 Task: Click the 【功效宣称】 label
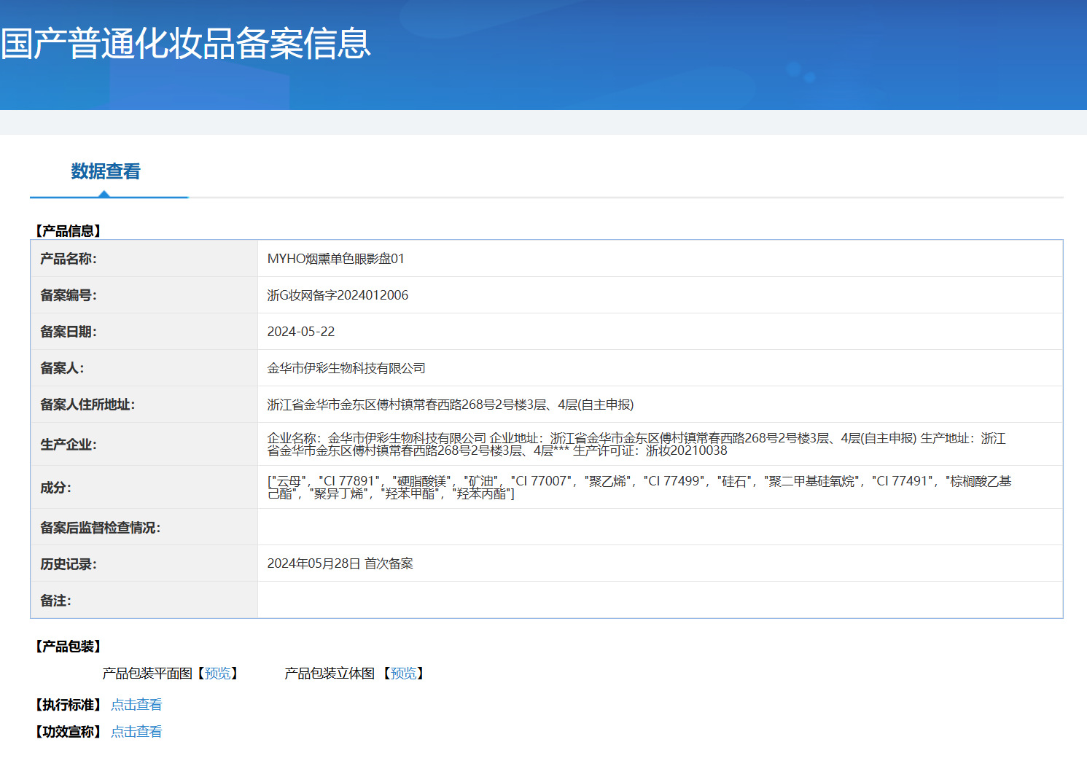coord(68,732)
